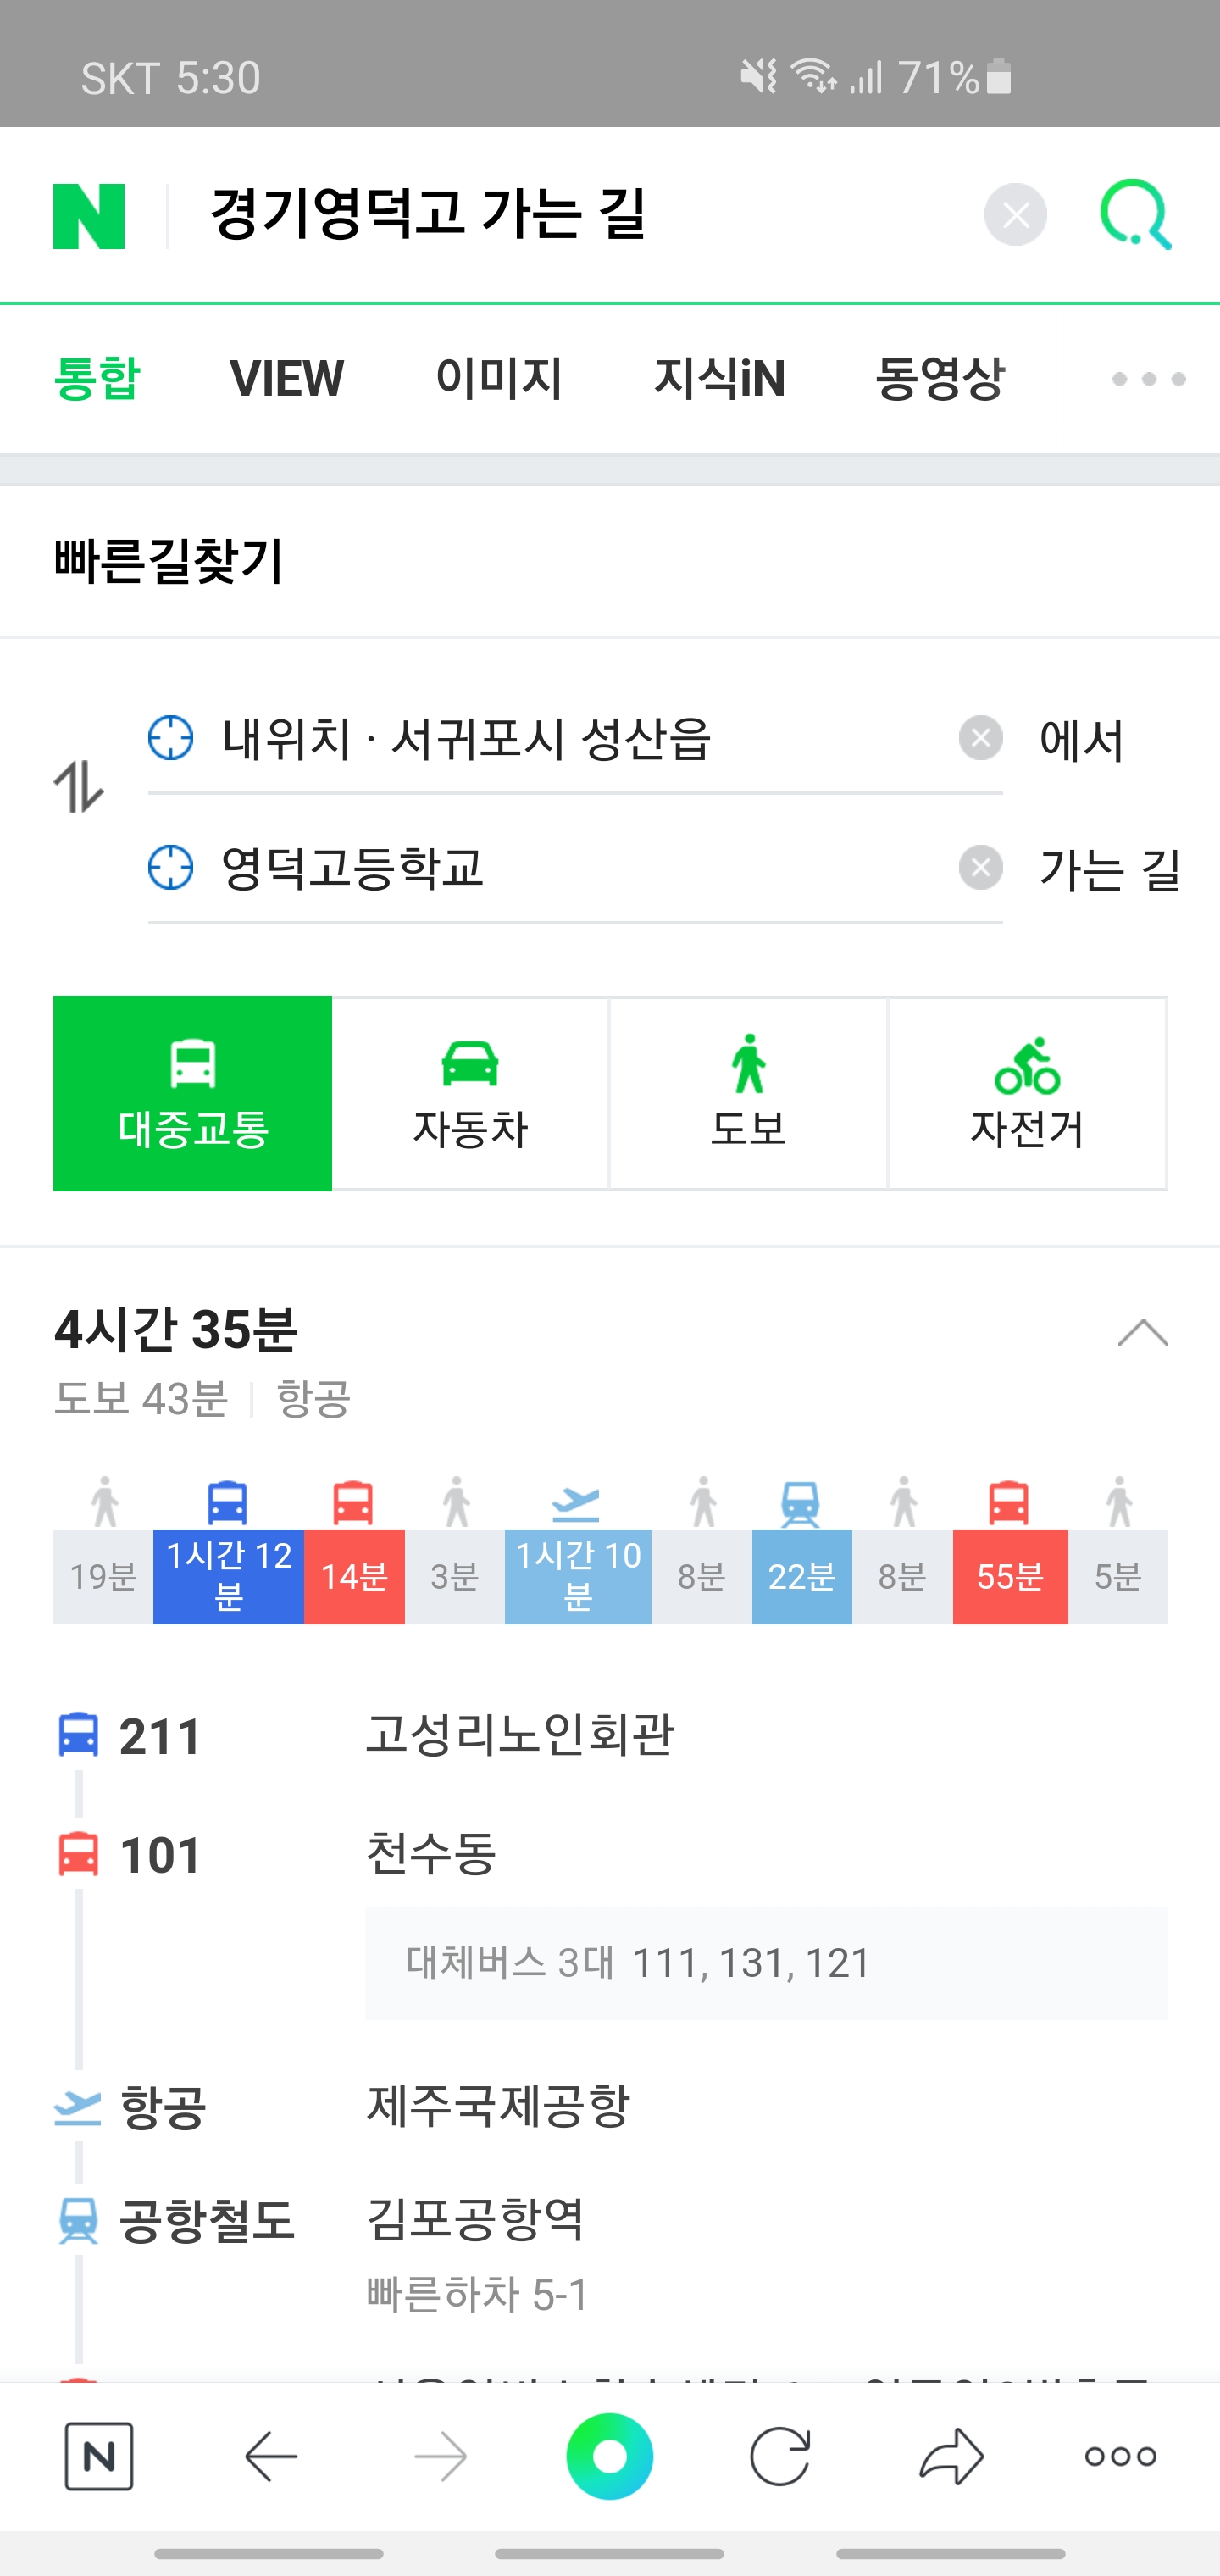Tap the green search magnifier icon
Image resolution: width=1220 pixels, height=2576 pixels.
1135,215
